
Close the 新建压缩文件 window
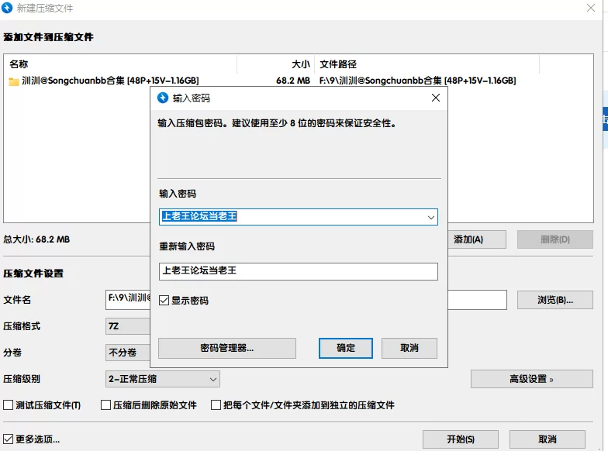click(x=591, y=8)
